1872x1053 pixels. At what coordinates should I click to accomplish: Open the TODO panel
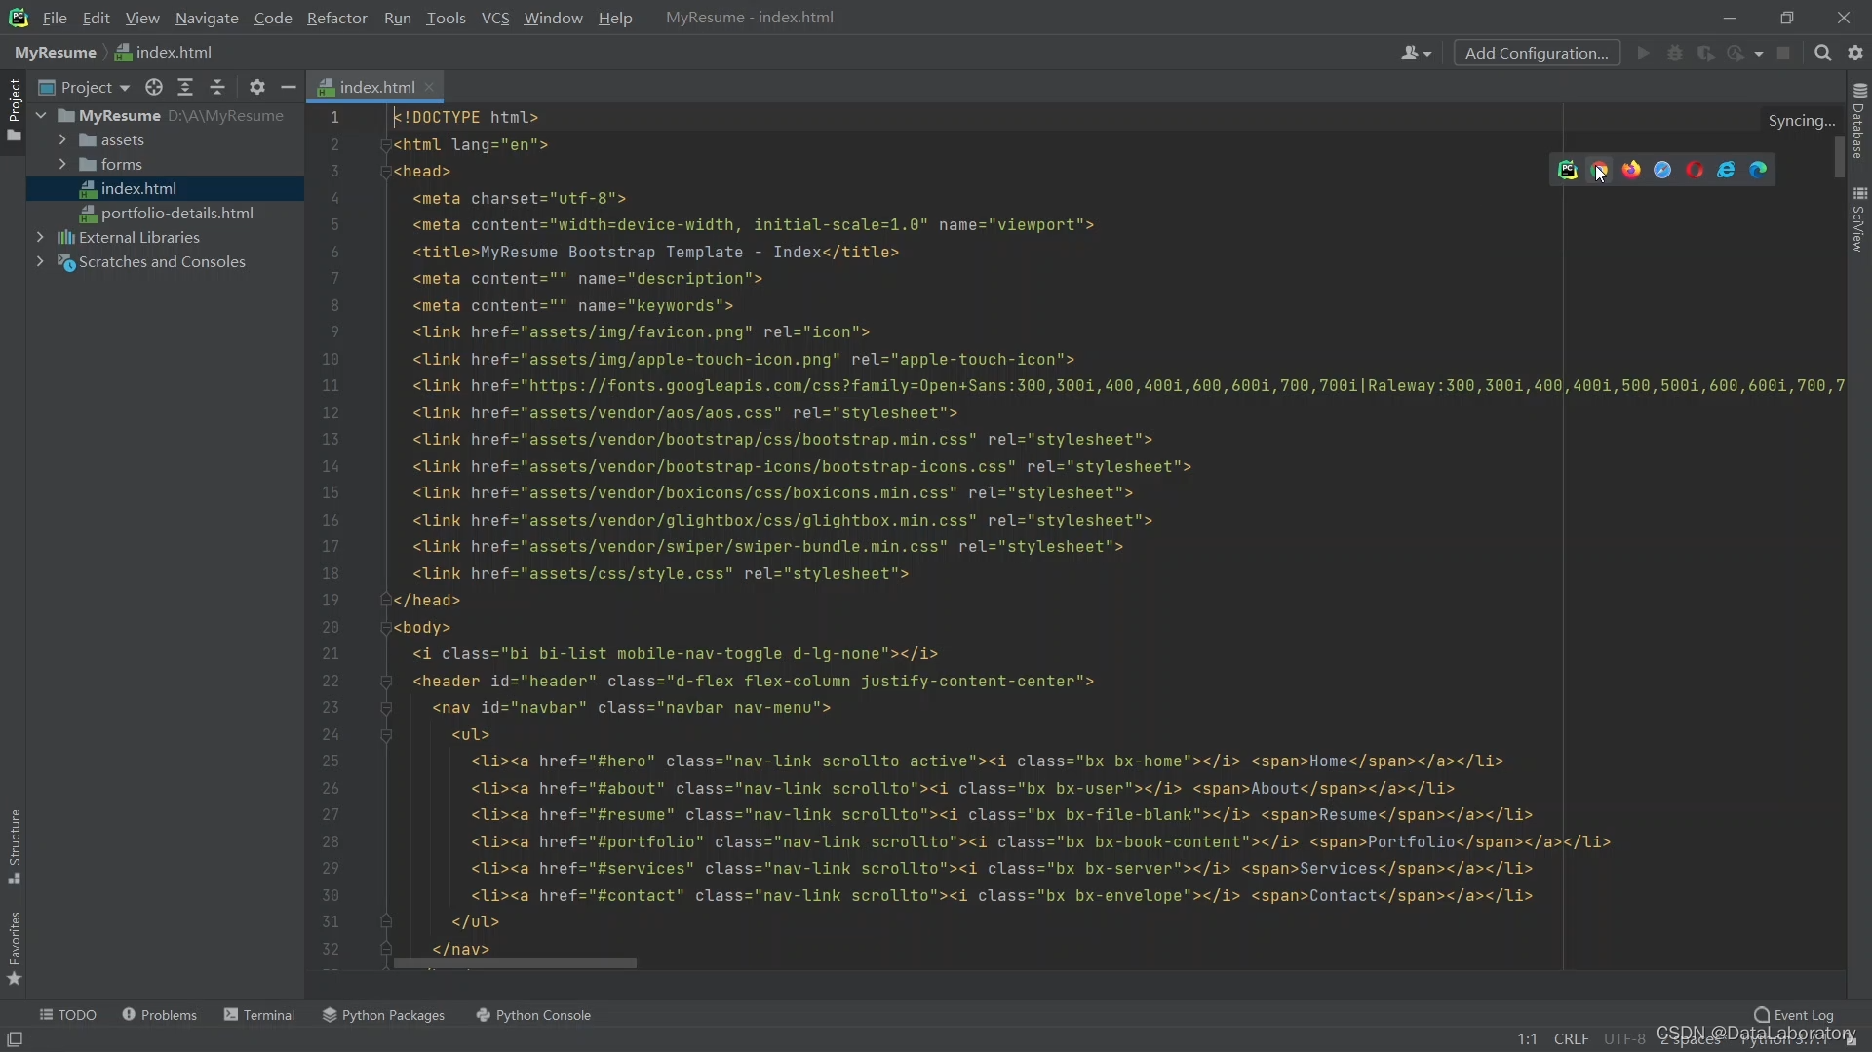pyautogui.click(x=67, y=1015)
